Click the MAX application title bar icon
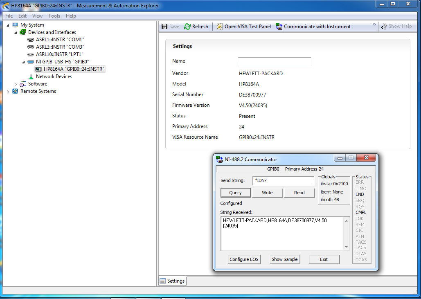Viewport: 421px width, 299px height. [x=6, y=5]
